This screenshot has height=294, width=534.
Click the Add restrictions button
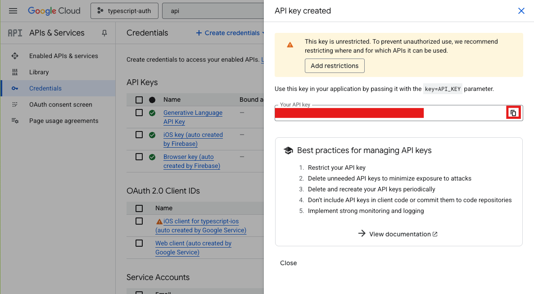335,66
